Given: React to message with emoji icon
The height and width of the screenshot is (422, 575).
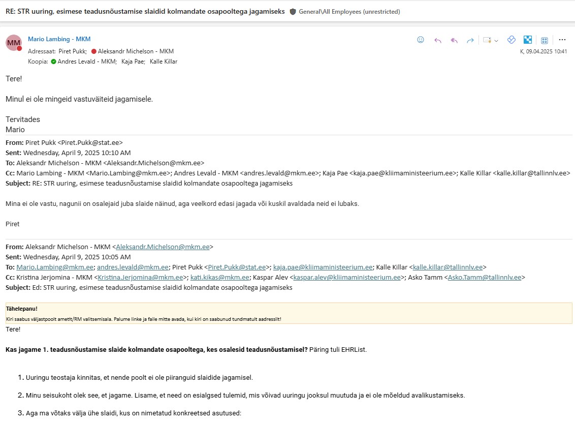Looking at the screenshot, I should (x=421, y=40).
